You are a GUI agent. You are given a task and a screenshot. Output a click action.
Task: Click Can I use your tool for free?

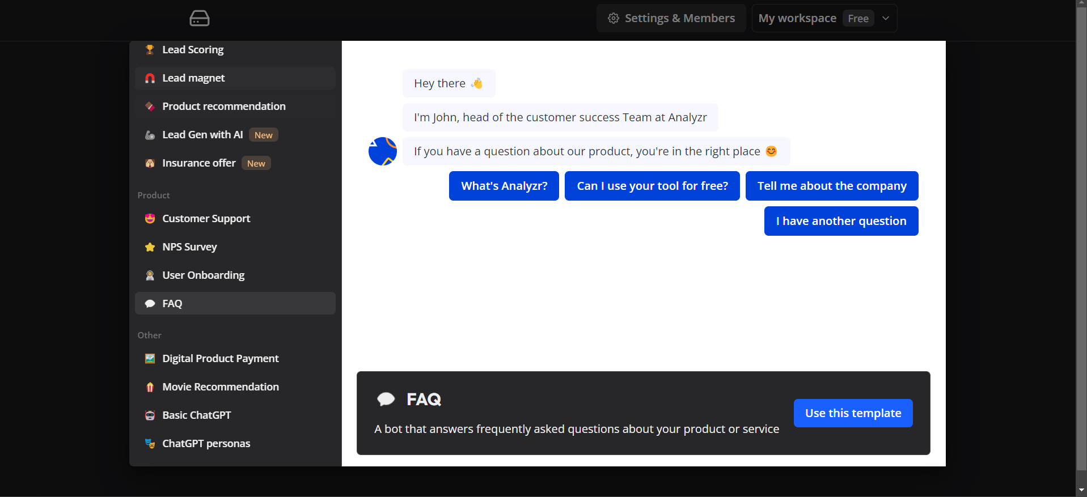pos(652,186)
